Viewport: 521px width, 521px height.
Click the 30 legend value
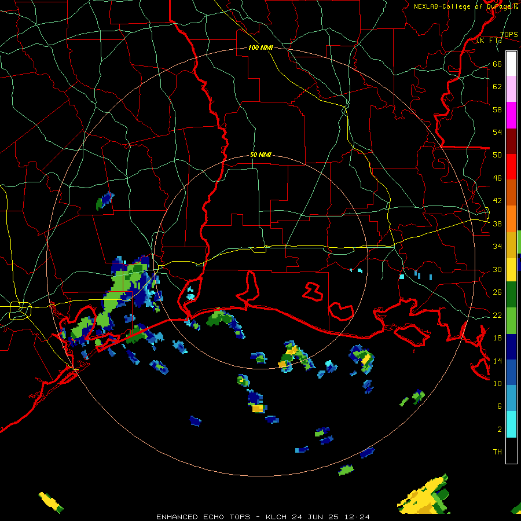(497, 269)
